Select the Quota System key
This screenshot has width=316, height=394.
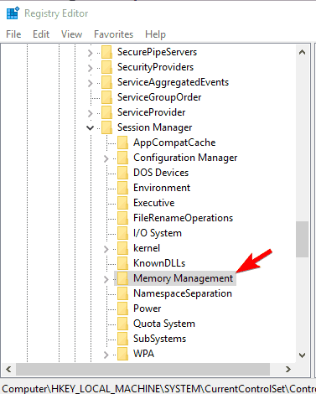164,324
